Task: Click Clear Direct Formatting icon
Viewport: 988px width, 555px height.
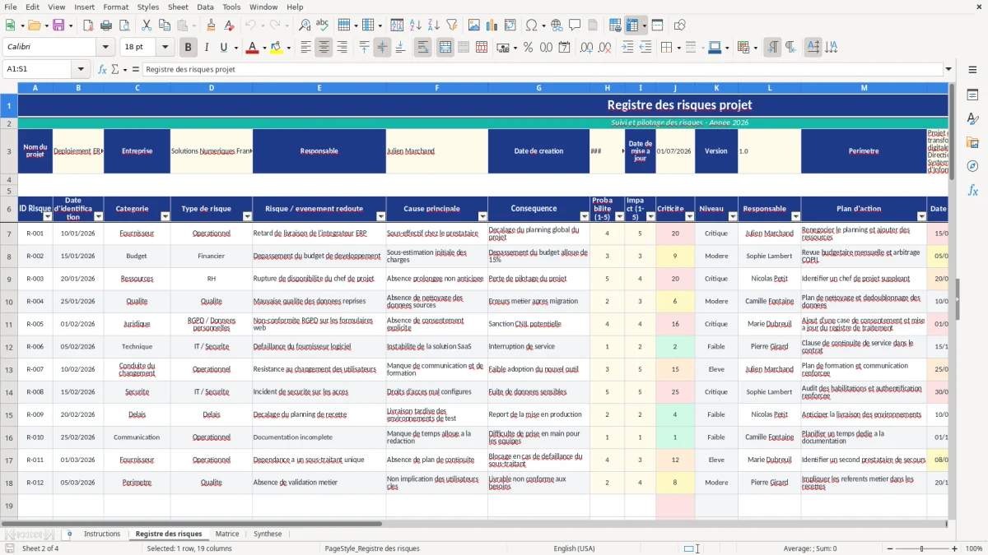Action: 229,25
